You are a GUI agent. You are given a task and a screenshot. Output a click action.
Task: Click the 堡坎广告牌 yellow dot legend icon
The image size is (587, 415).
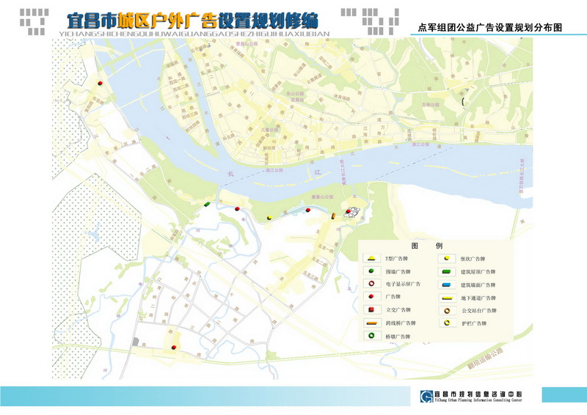pos(447,258)
